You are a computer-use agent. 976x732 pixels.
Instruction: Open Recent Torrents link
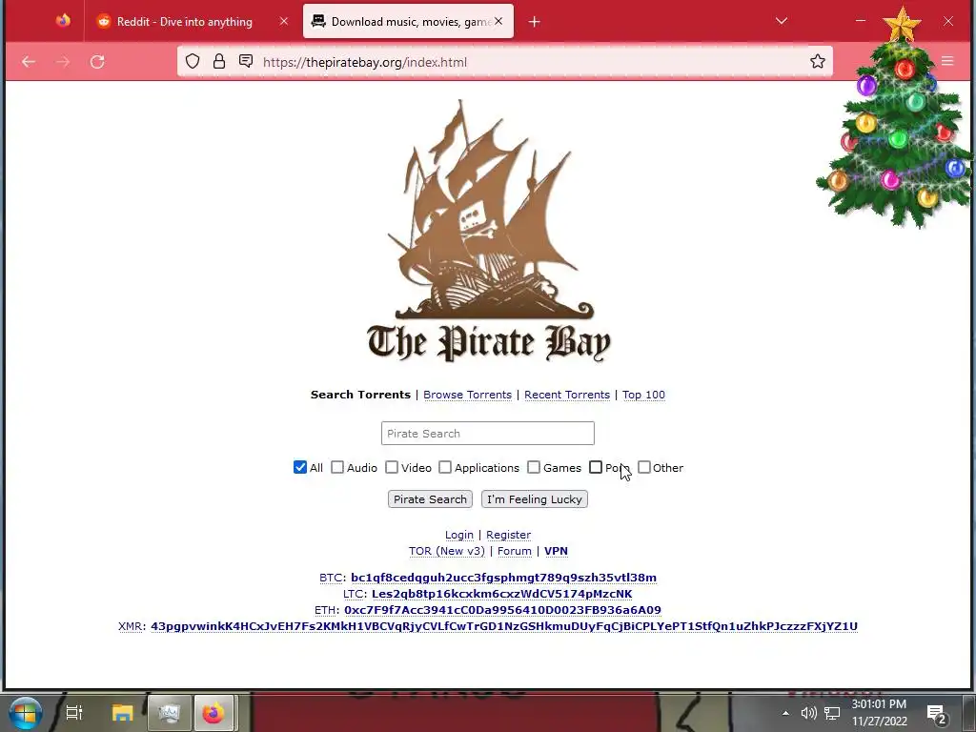point(567,395)
